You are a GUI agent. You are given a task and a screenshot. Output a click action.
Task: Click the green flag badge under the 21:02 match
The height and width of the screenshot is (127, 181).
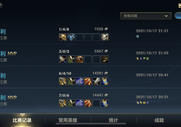144,59
